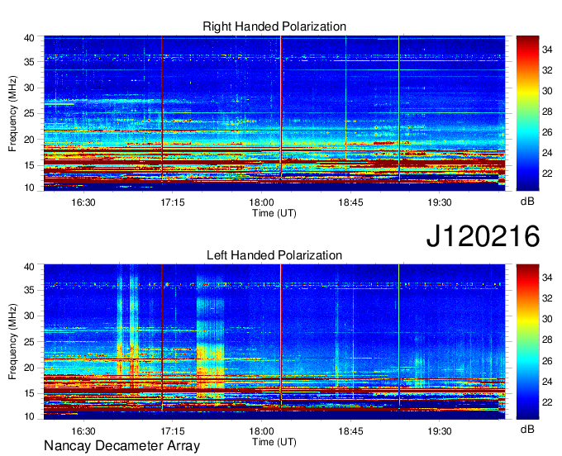Click the 26 dB label on bottom colorbar
562x456 pixels.
547,361
